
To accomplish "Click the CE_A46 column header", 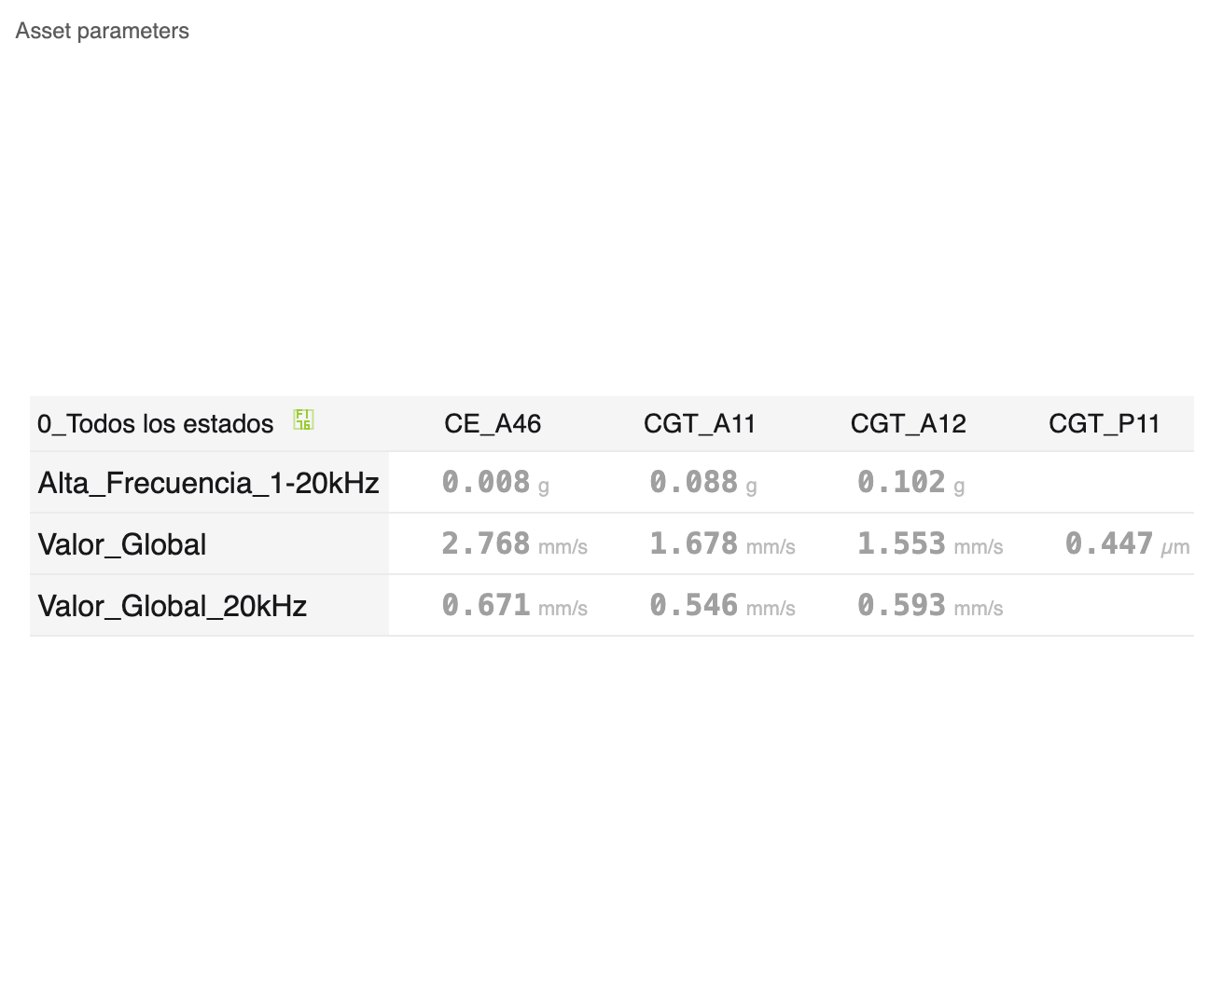I will 493,424.
